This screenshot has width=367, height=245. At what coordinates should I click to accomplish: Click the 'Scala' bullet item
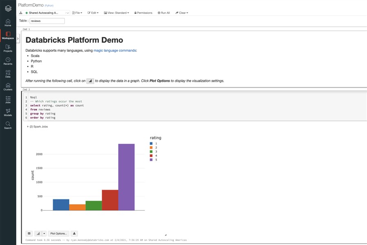(x=35, y=56)
